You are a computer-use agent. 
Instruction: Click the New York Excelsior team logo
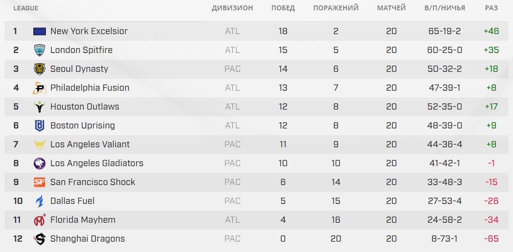click(40, 31)
